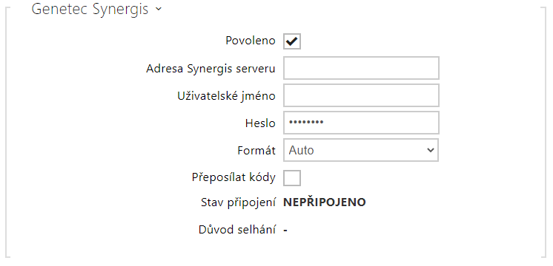Click the masked dots in the password box

click(x=305, y=122)
